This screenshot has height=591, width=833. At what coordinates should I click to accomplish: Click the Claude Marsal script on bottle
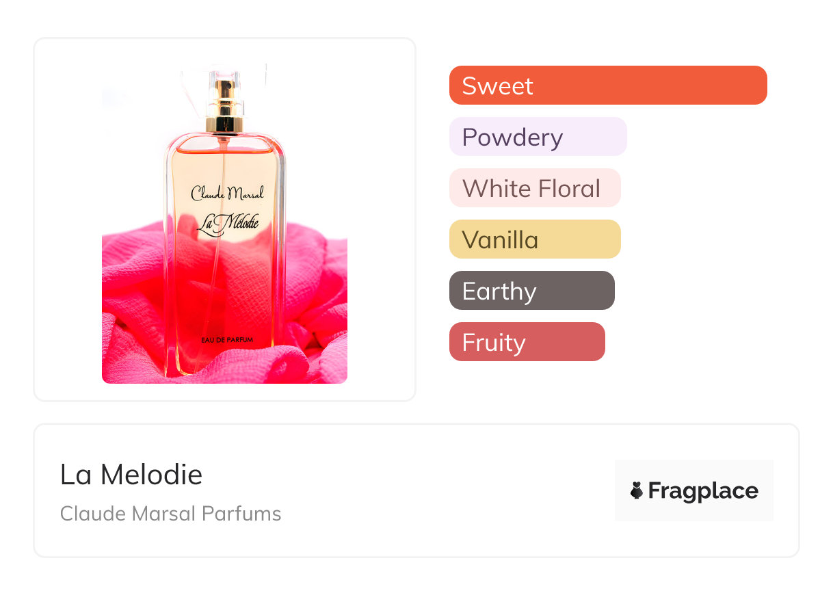point(226,194)
